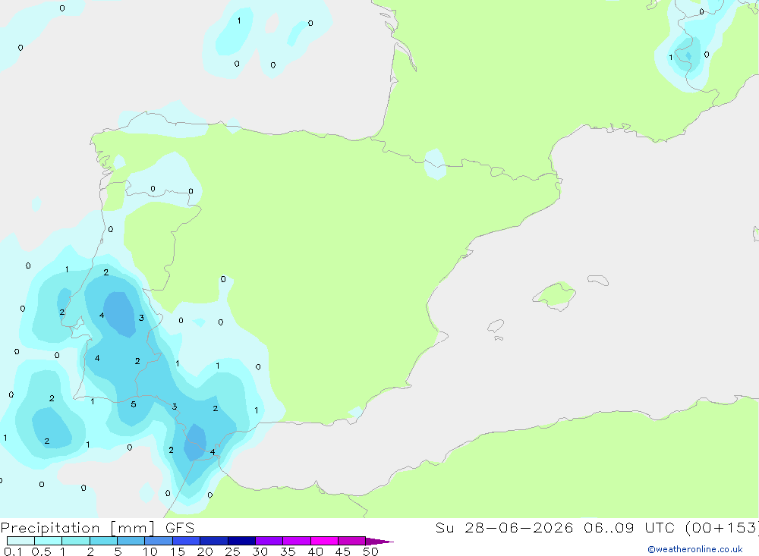The image size is (759, 556).
Task: Click the 0.1–0.5 mm lightest cyan legend swatch
Action: [x=20, y=541]
